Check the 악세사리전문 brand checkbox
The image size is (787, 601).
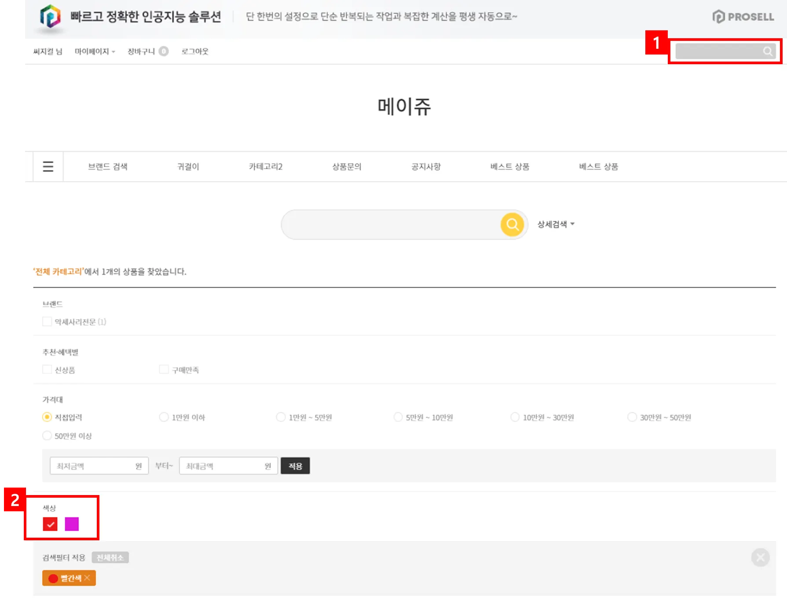[x=47, y=321]
